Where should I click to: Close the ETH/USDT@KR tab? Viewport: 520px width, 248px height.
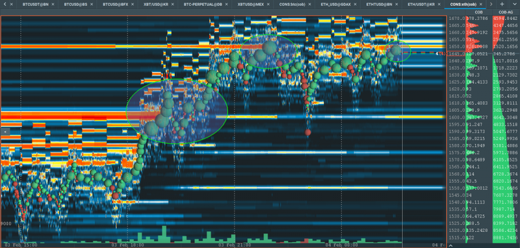tap(439, 5)
